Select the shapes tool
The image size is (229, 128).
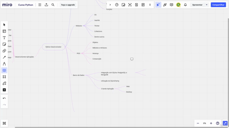(x=4, y=51)
